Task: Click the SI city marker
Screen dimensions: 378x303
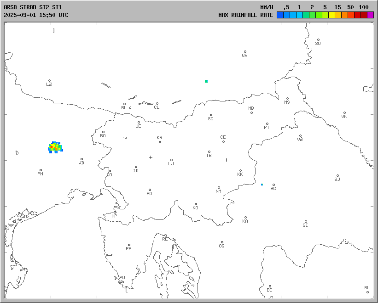Action: (306, 222)
